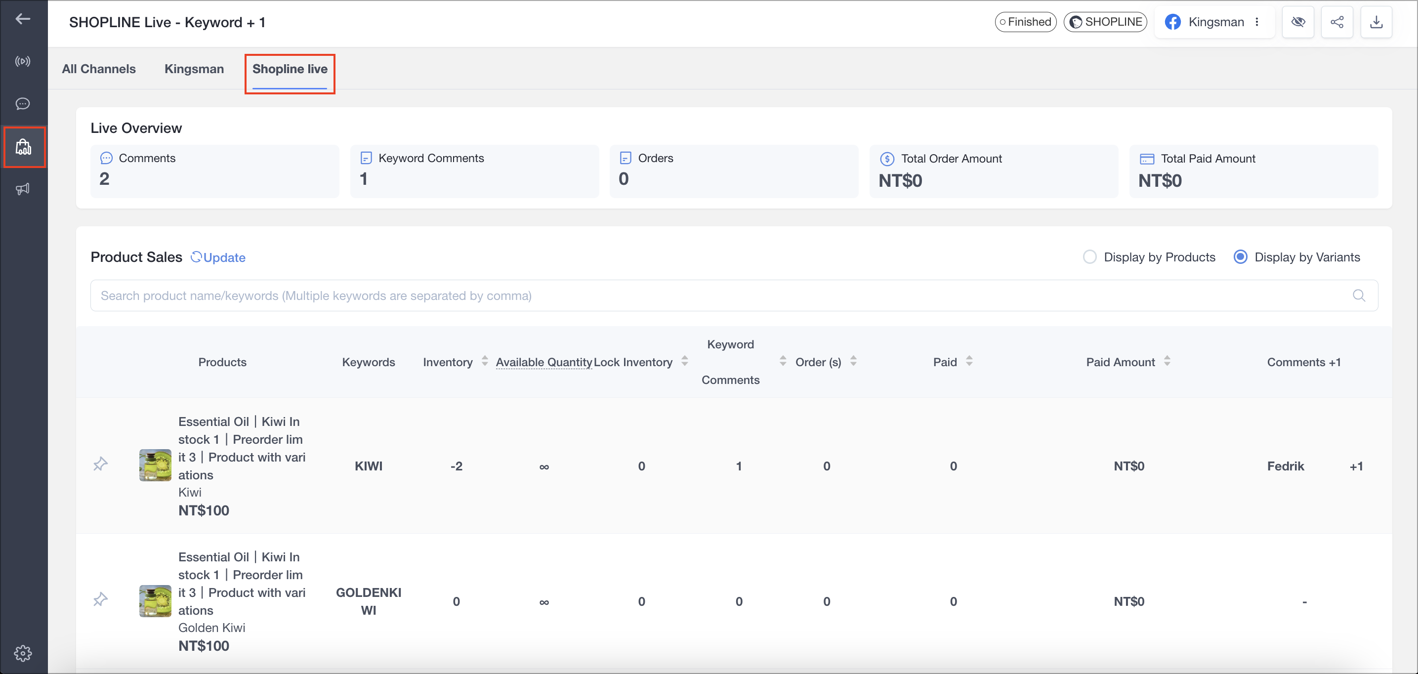Click the Facebook Kingsman channel icon
Viewport: 1418px width, 674px height.
coord(1172,22)
